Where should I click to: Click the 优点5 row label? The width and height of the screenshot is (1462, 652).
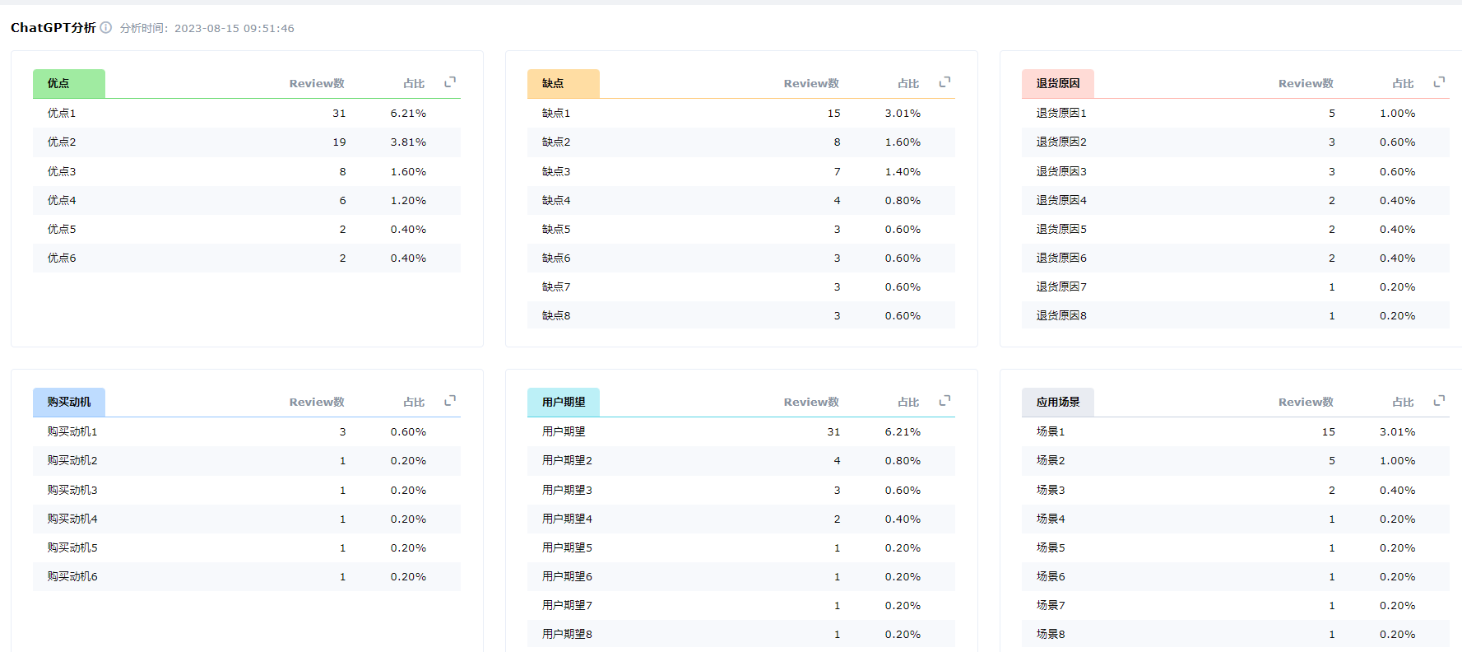(62, 230)
